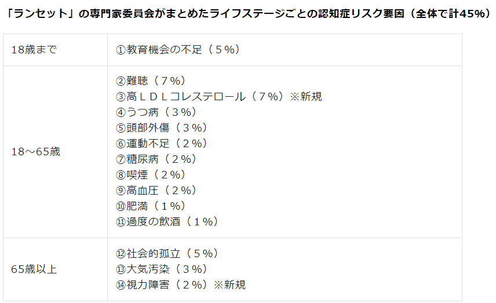
Task: Click the ⑬大気汚染（3％）entry
Action: 162,269
